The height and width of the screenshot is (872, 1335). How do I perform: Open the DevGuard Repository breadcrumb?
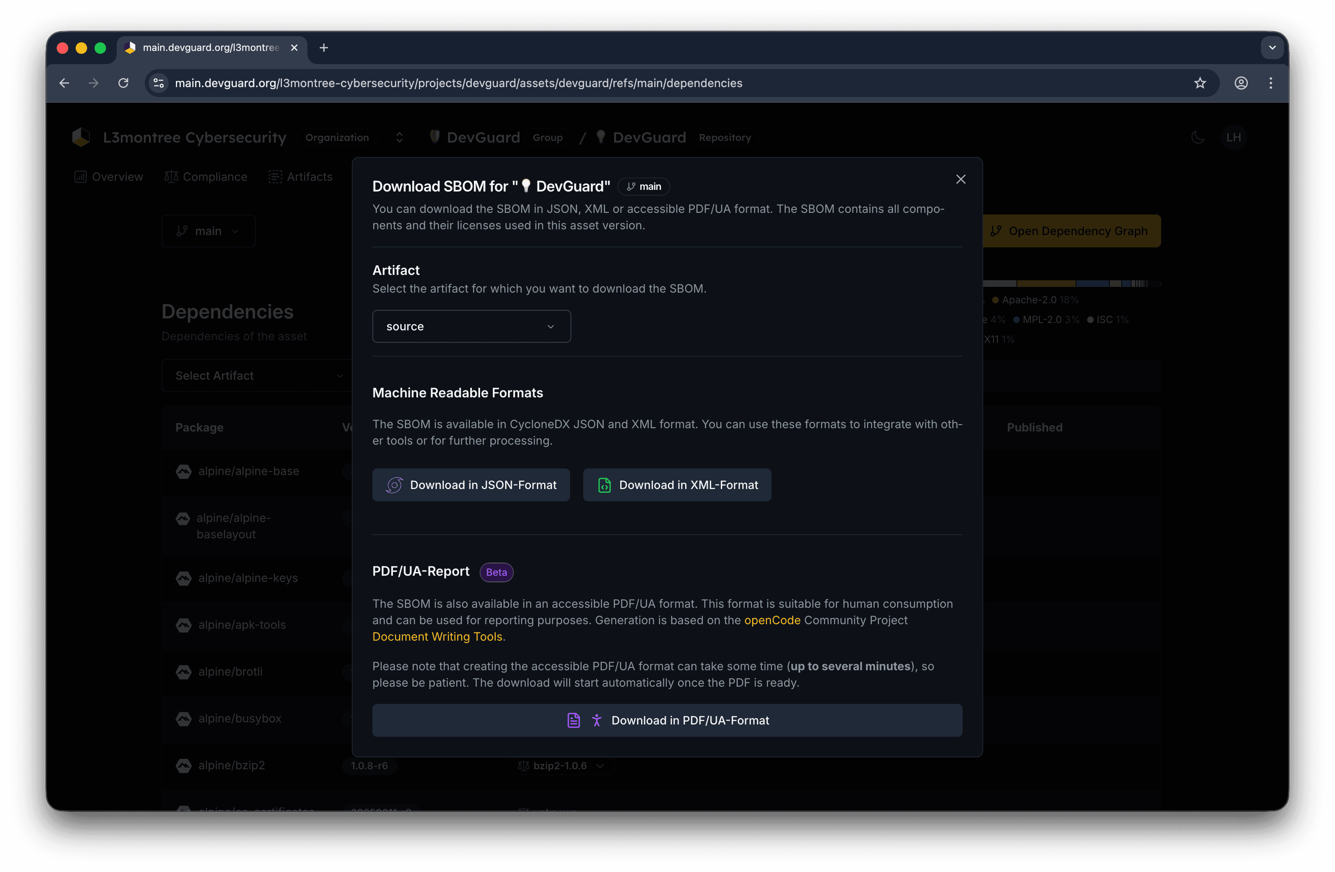pyautogui.click(x=649, y=137)
